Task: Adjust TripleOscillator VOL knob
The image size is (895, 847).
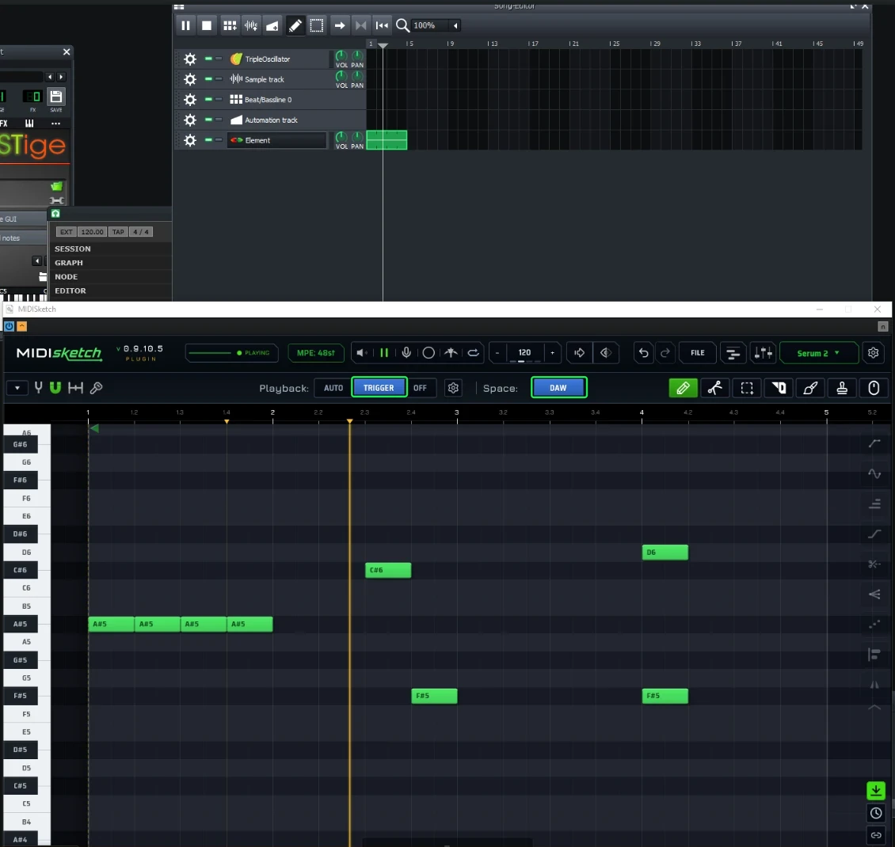Action: (x=341, y=56)
